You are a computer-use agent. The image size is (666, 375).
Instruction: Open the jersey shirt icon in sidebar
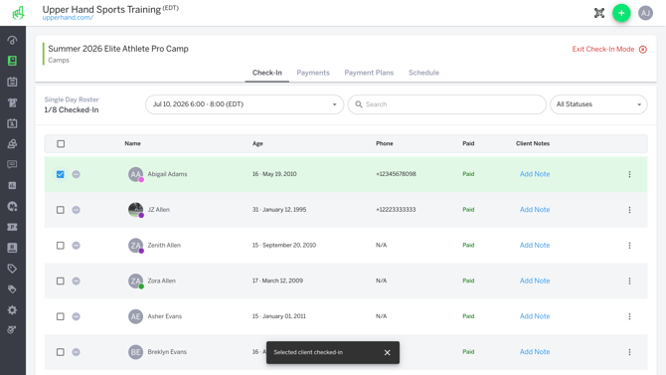12,102
